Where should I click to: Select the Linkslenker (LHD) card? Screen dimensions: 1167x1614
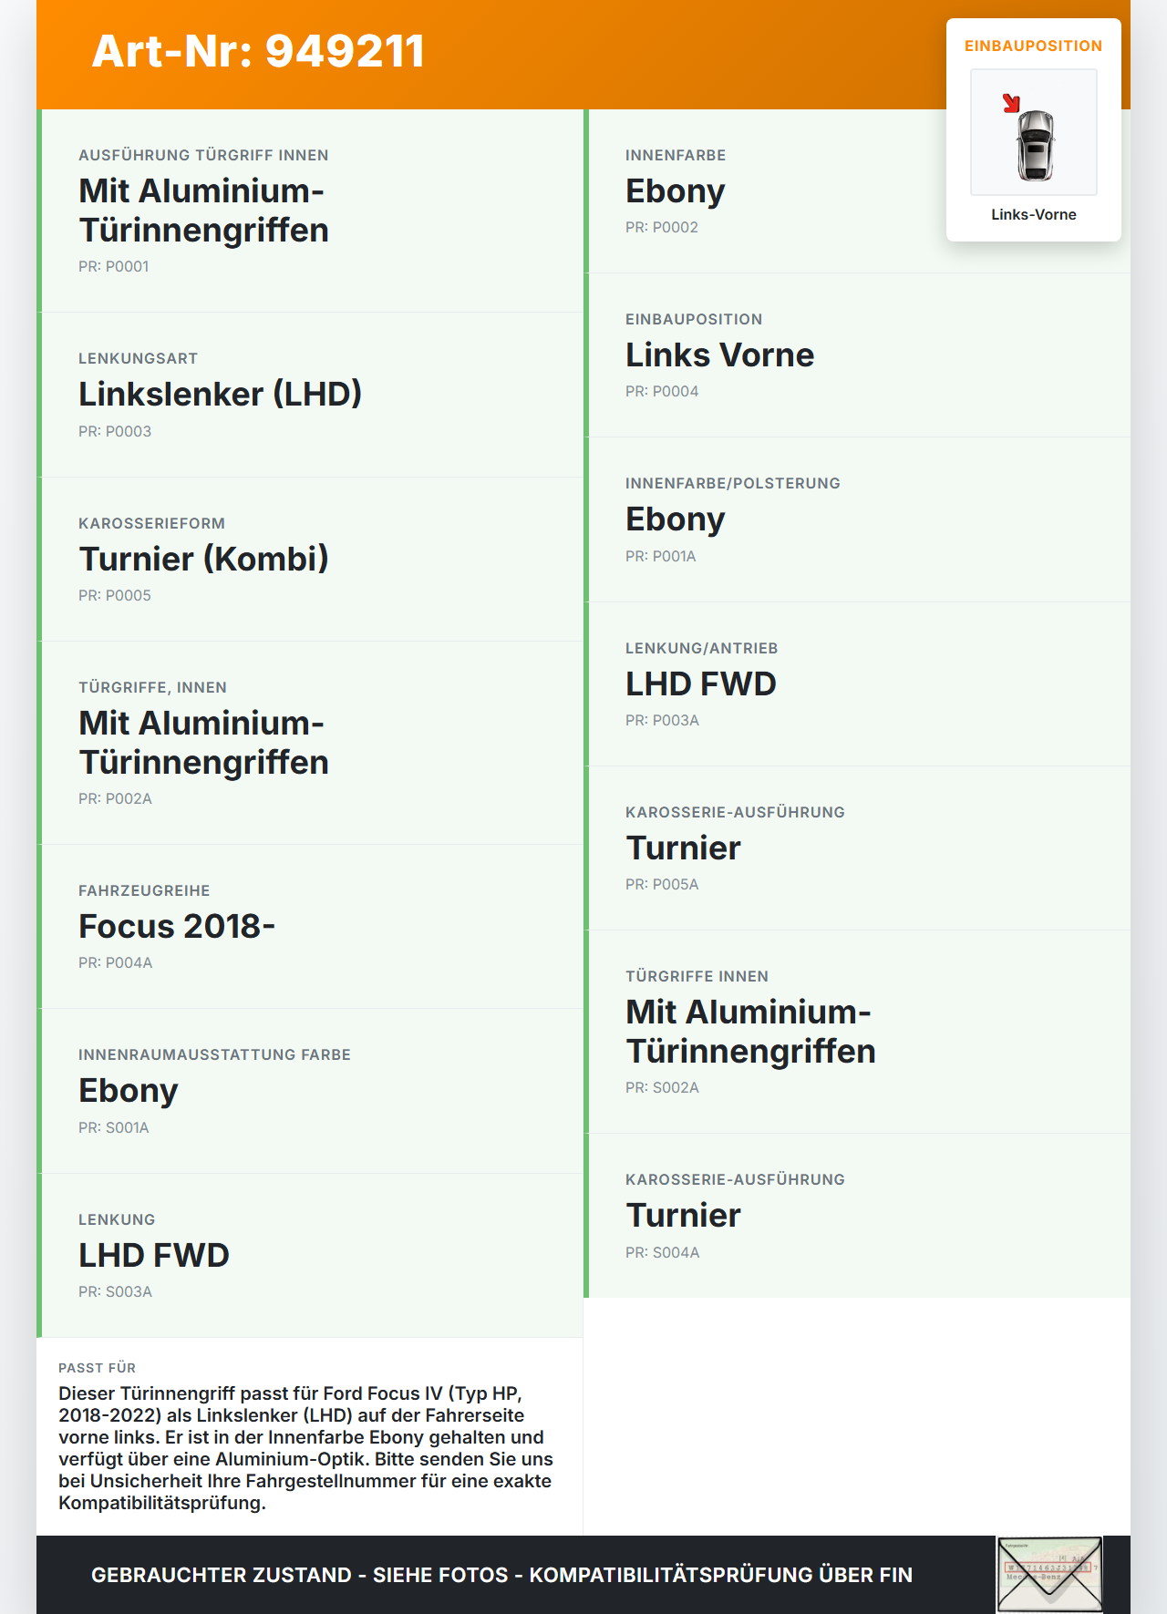click(x=310, y=395)
